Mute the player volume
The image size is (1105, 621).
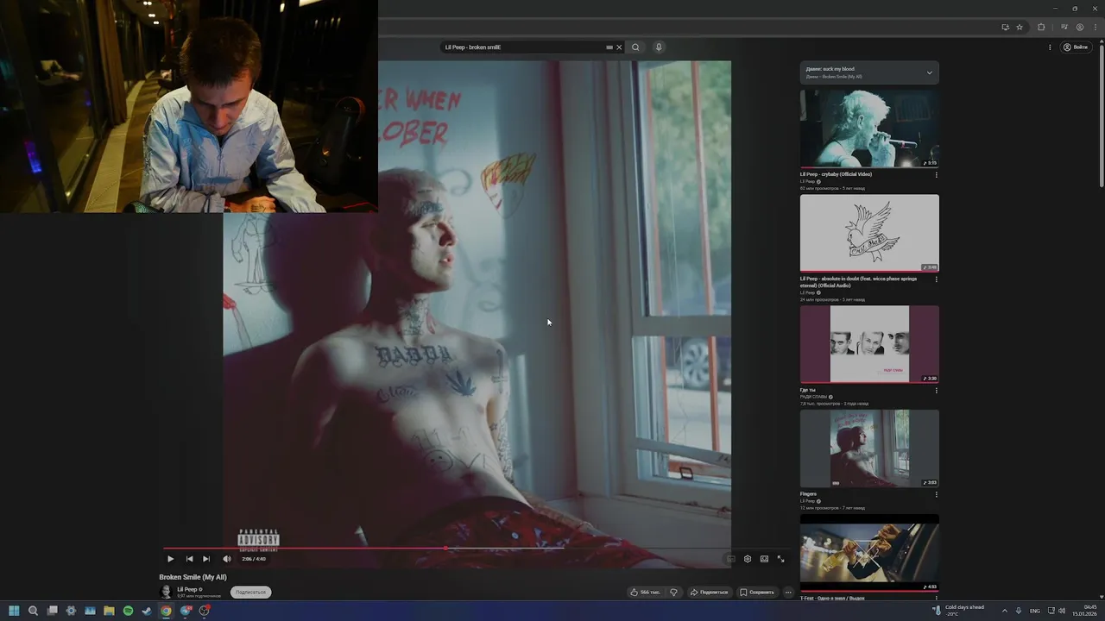click(x=226, y=559)
